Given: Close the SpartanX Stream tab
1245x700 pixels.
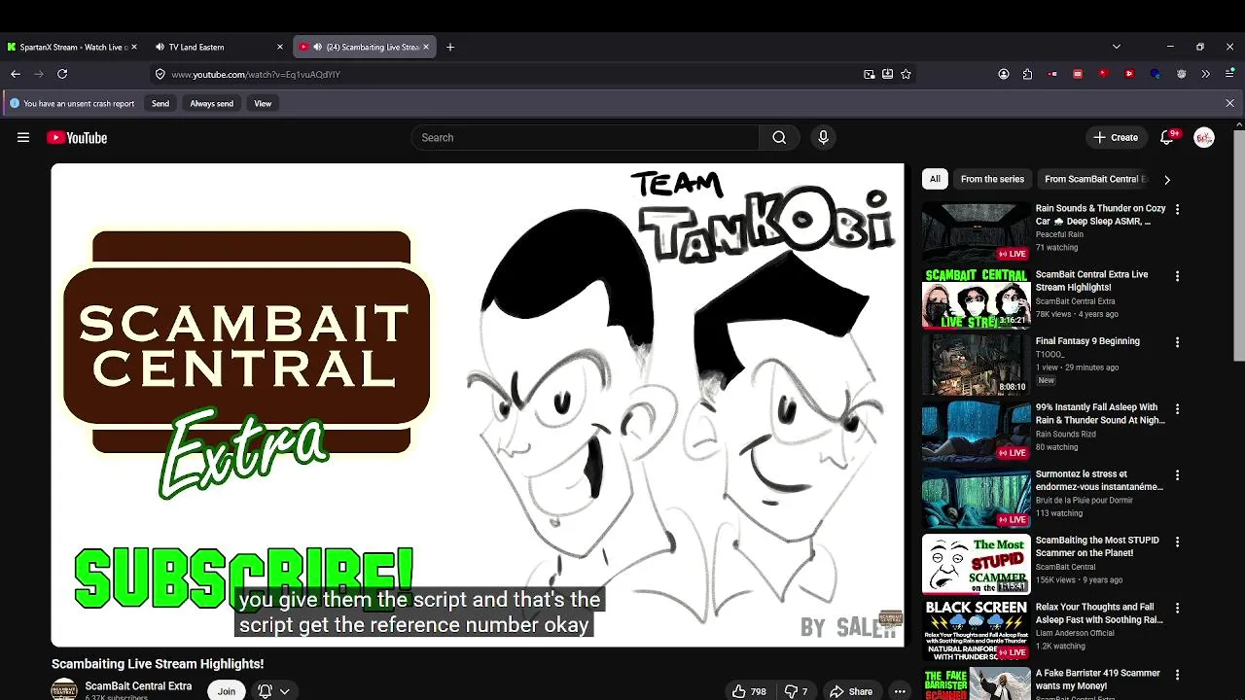Looking at the screenshot, I should coord(133,47).
